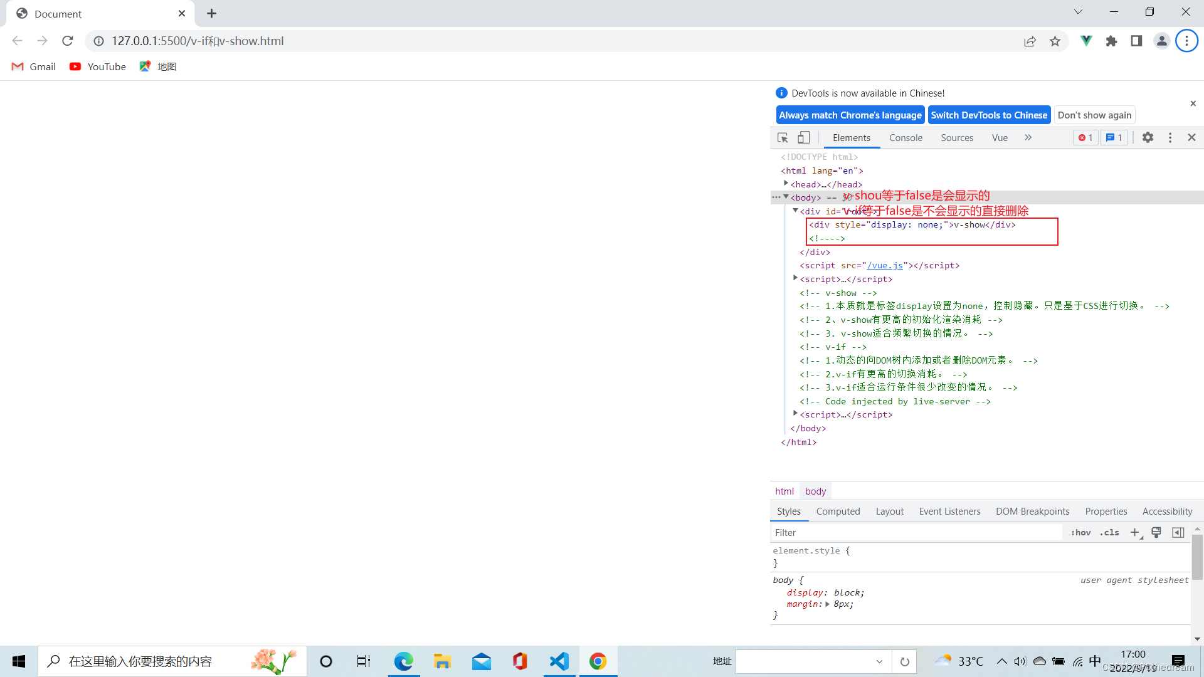The width and height of the screenshot is (1204, 677).
Task: Switch to the Console tab
Action: 906,137
